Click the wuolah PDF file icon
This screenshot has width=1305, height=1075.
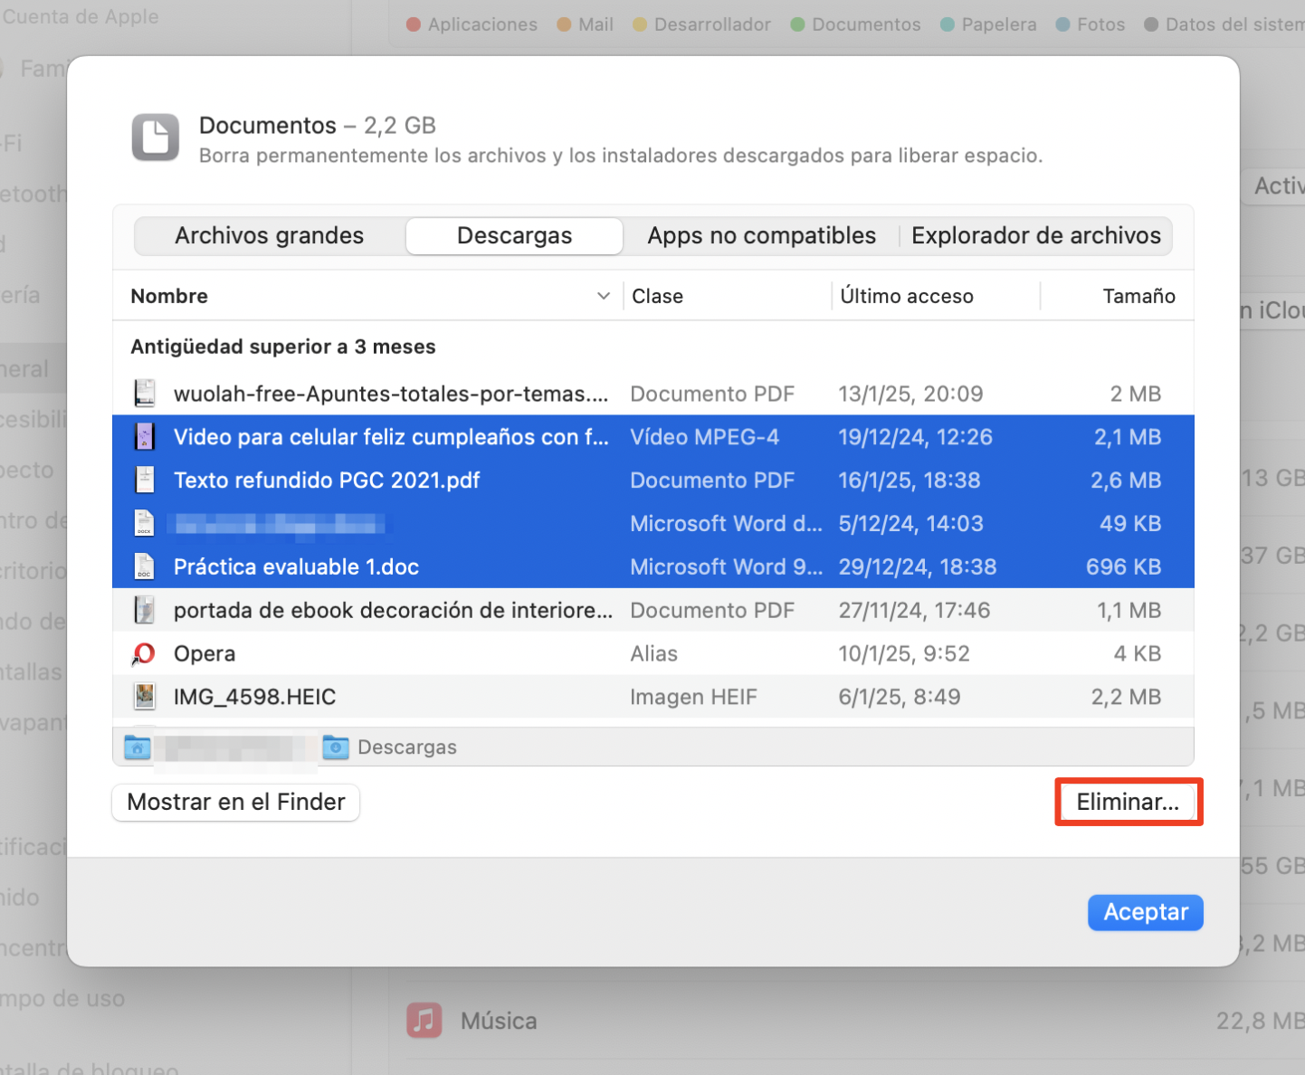144,394
